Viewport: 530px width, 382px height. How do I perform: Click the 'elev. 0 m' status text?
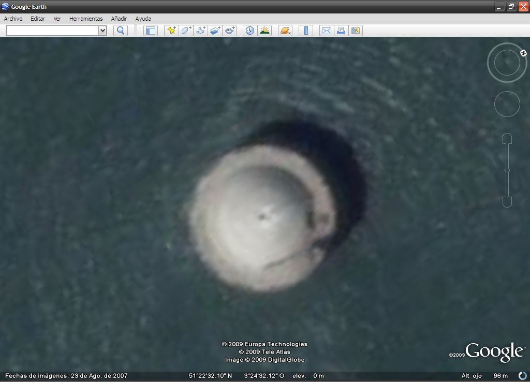click(x=308, y=376)
